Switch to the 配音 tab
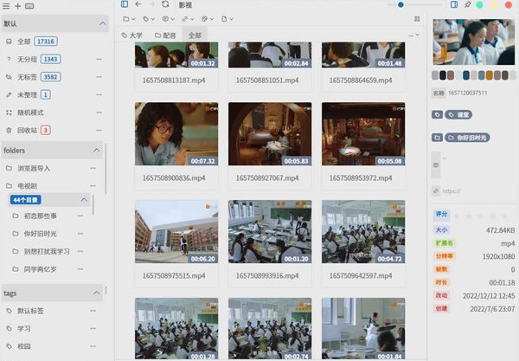519x361 pixels. pyautogui.click(x=164, y=35)
